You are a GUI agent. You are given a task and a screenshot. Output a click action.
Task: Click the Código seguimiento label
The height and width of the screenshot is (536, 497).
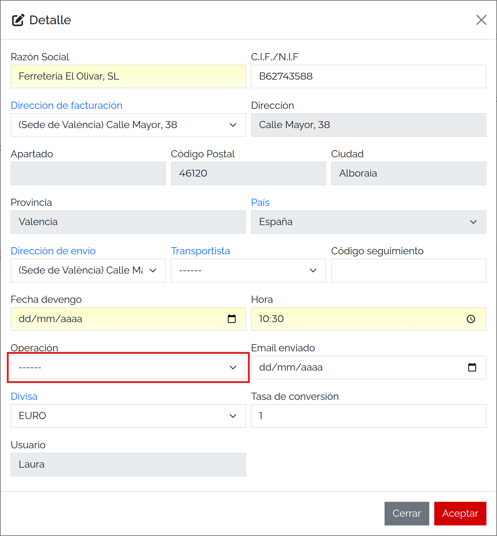(377, 251)
